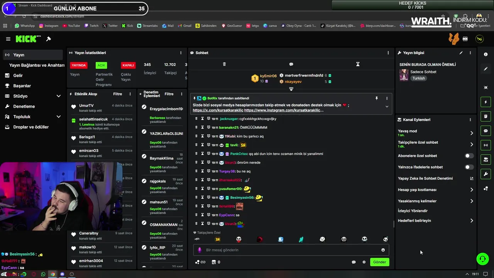Open Filtre in Etkinlik Akışı panel
494x278 pixels.
coord(117,94)
